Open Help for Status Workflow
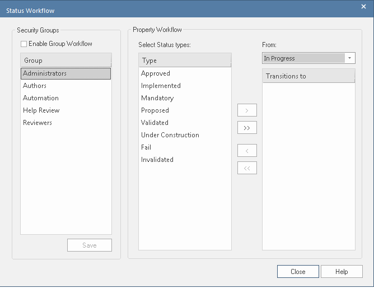Image resolution: width=374 pixels, height=288 pixels. 342,272
